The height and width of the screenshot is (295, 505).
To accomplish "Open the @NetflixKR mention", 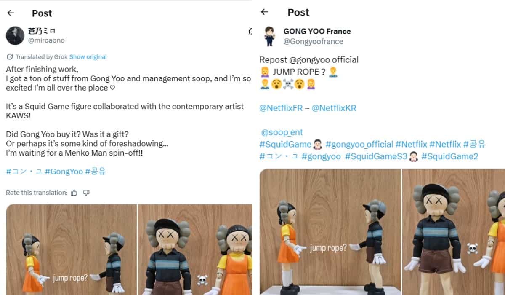I will [x=334, y=108].
